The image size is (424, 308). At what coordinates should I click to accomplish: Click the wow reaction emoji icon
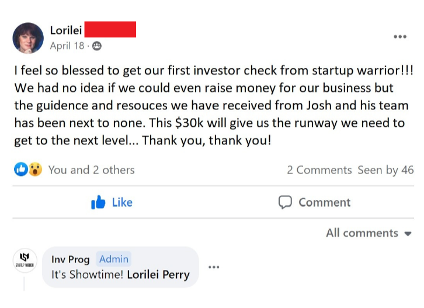point(35,169)
